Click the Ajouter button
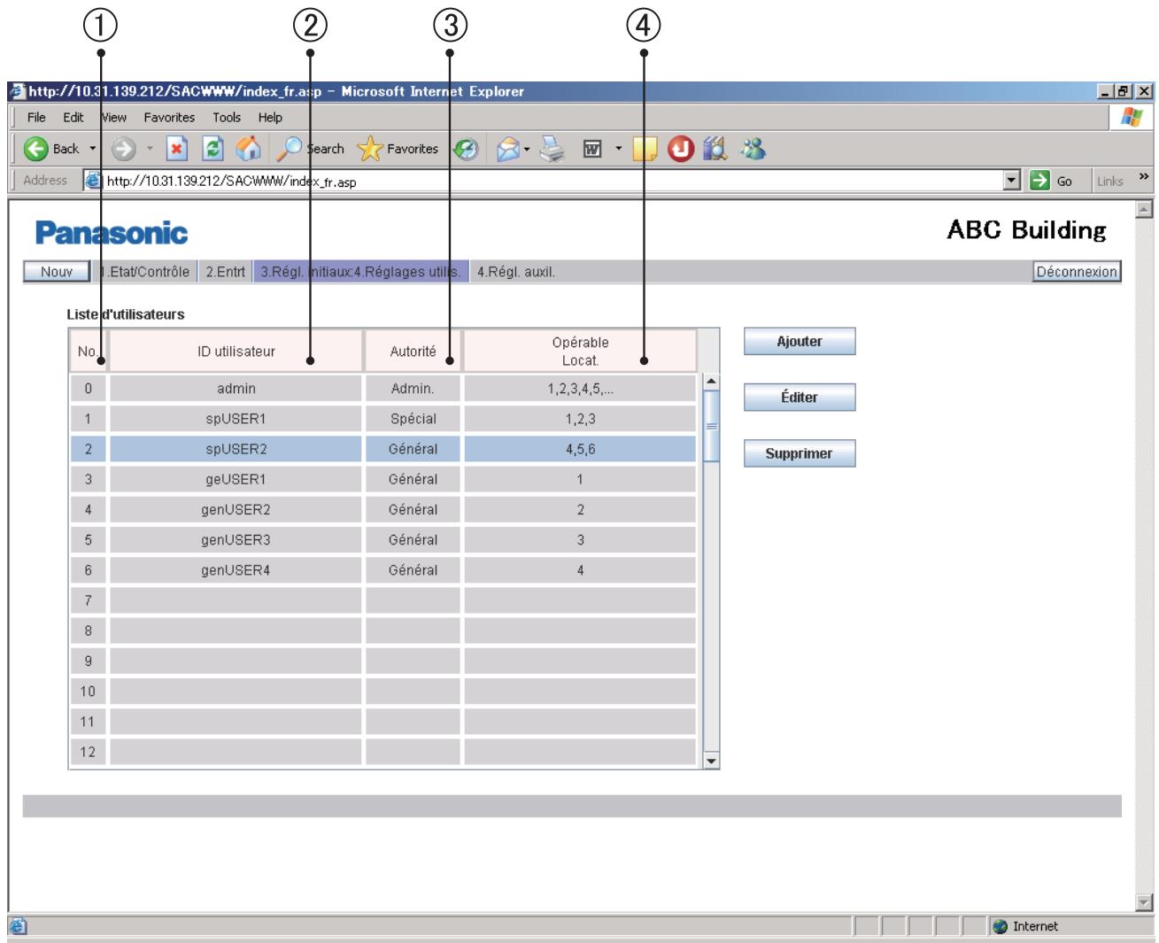 point(800,342)
